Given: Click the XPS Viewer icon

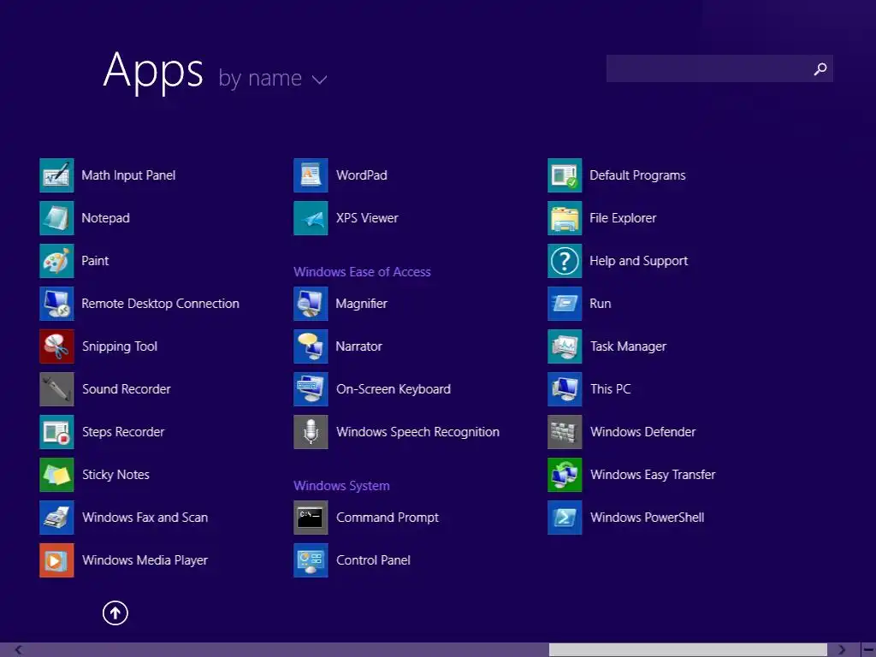Looking at the screenshot, I should click(x=311, y=218).
